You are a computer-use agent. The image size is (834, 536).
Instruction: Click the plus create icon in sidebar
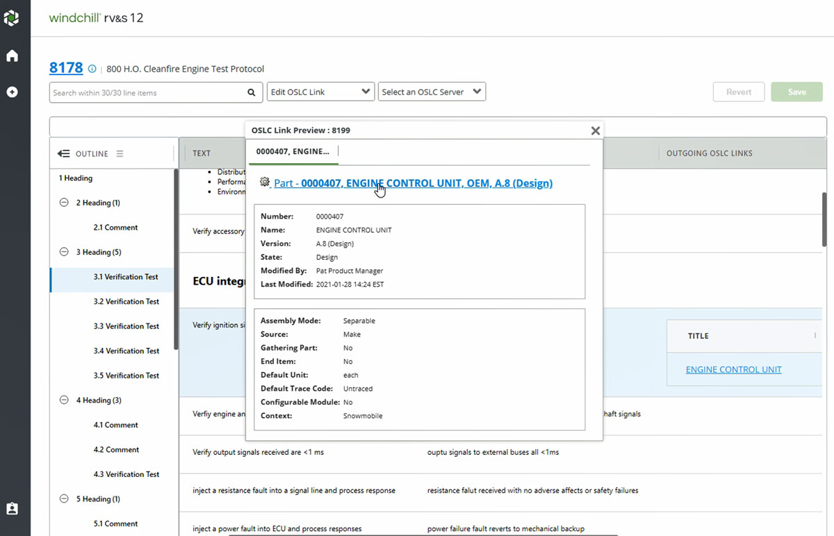pyautogui.click(x=12, y=92)
